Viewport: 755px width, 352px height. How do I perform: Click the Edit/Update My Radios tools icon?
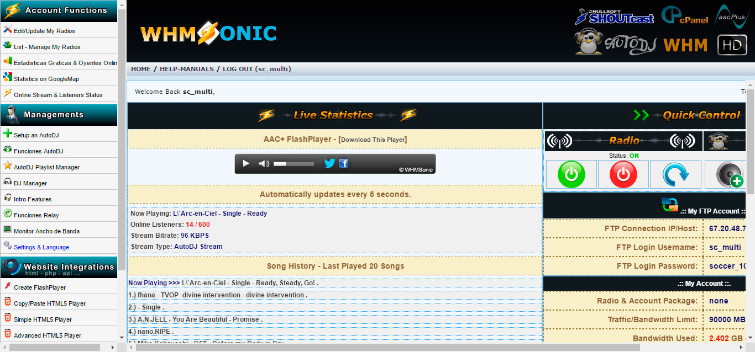(8, 30)
